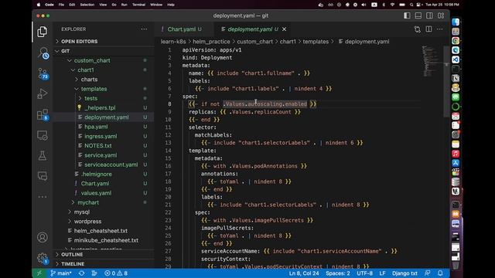Open ingress.yaml in the file tree
The height and width of the screenshot is (278, 495).
[x=101, y=136]
